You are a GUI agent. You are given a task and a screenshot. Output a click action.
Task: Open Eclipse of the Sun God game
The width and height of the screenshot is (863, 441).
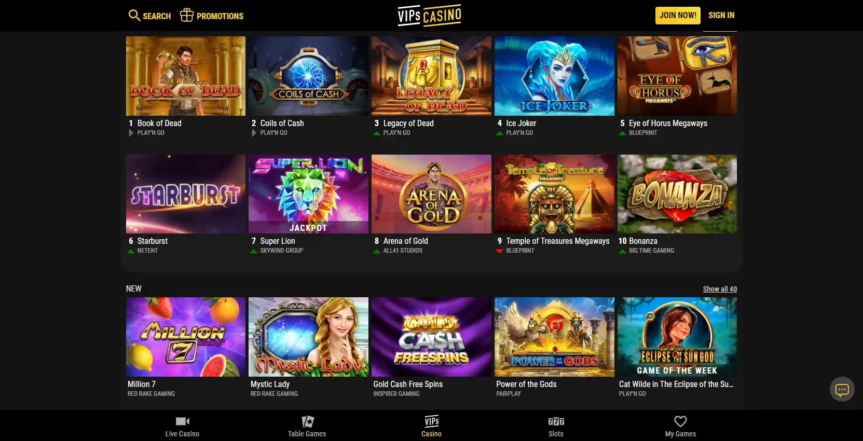coord(677,337)
